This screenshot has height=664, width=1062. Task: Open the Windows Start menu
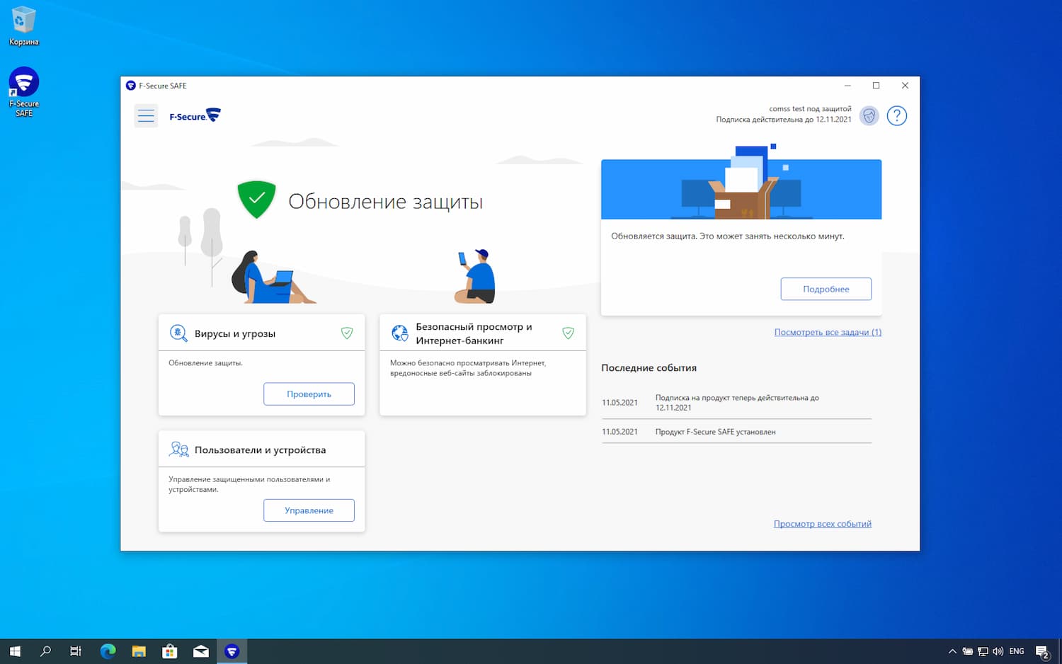[x=15, y=651]
